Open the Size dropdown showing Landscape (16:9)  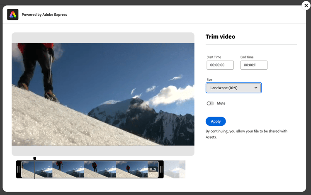[x=233, y=88]
